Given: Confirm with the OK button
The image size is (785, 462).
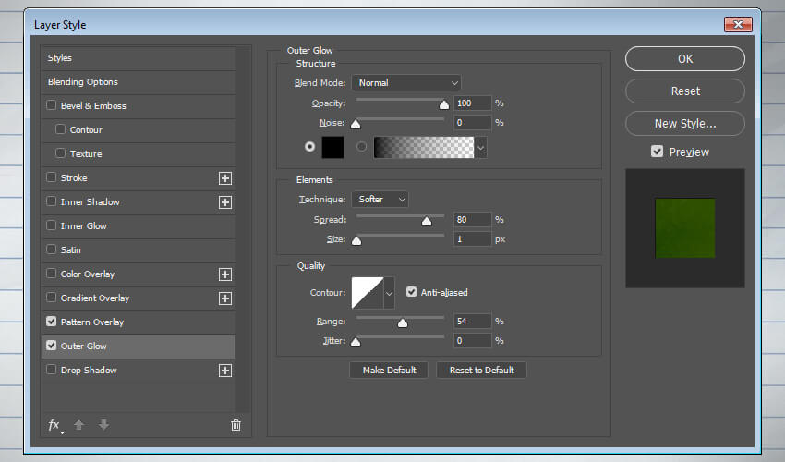Looking at the screenshot, I should (x=685, y=58).
